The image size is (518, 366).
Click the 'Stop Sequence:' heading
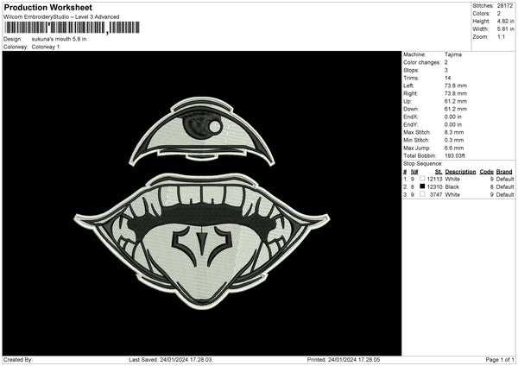(422, 163)
